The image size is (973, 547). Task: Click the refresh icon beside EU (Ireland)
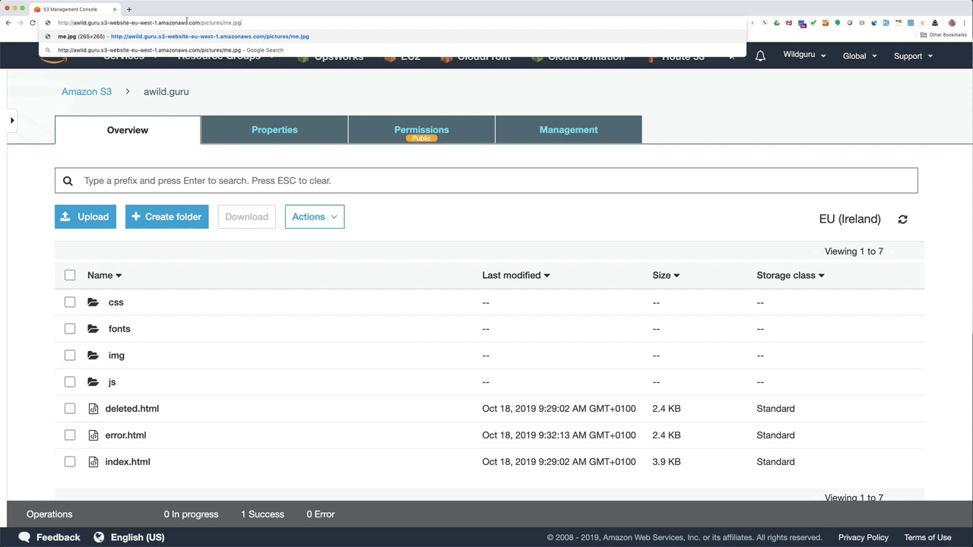pos(902,220)
